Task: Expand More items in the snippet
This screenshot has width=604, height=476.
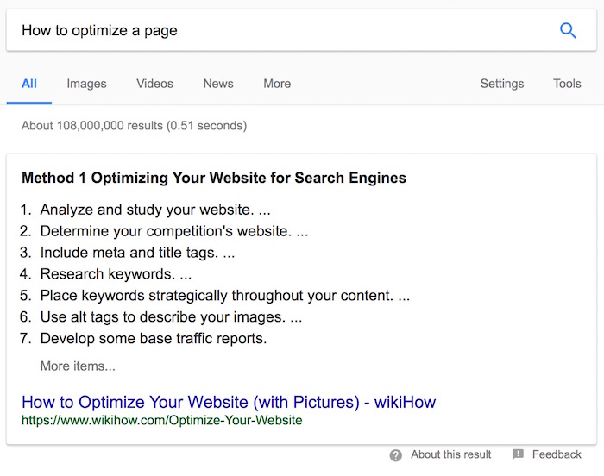Action: point(78,366)
